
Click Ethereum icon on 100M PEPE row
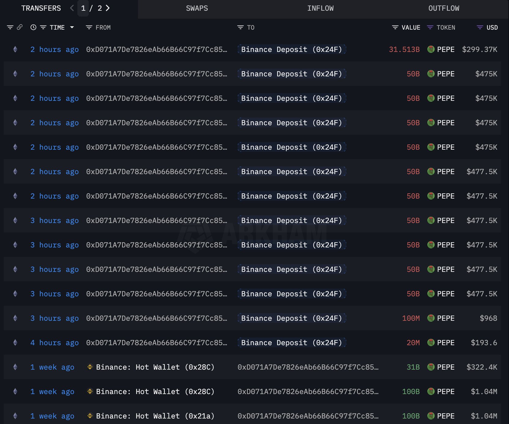tap(15, 318)
